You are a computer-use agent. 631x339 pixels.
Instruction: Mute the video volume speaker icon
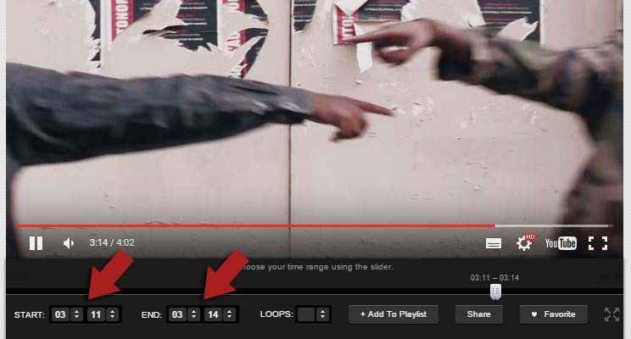click(69, 243)
